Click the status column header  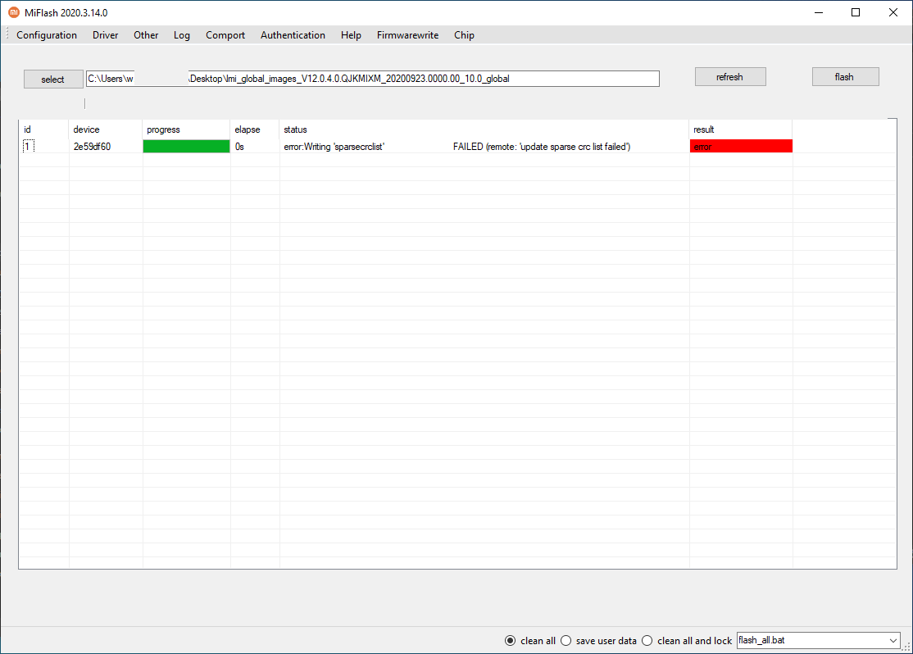tap(484, 129)
